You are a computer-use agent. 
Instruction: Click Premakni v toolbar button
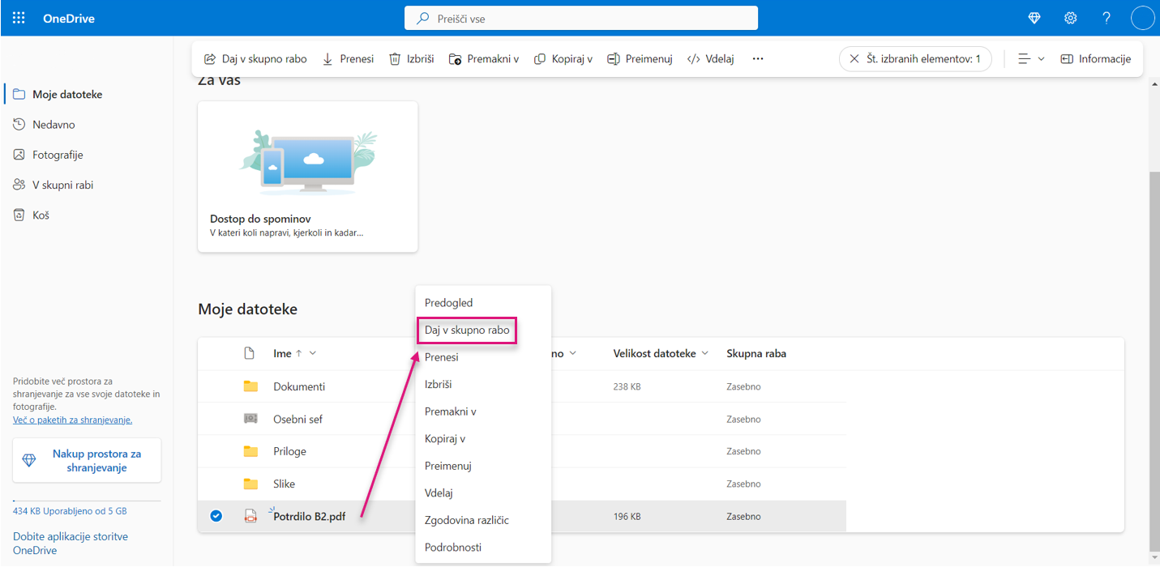coord(484,58)
